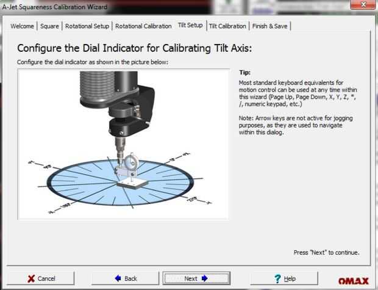Click the red X Cancel icon

point(31,278)
